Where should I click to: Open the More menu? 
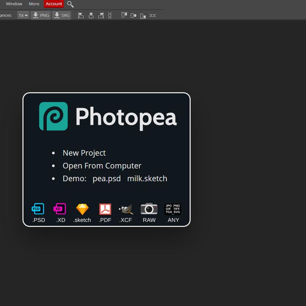coord(34,4)
